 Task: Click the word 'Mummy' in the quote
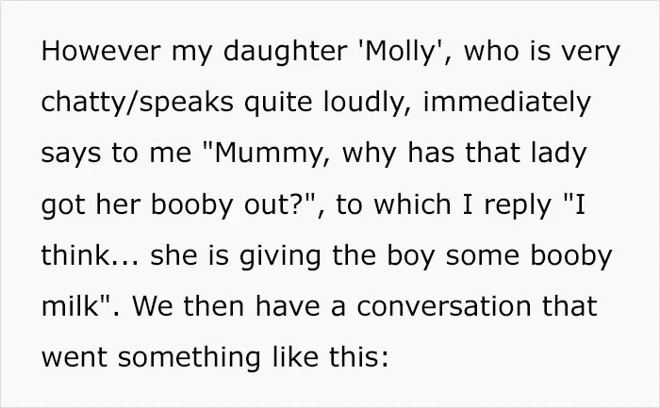click(x=268, y=155)
